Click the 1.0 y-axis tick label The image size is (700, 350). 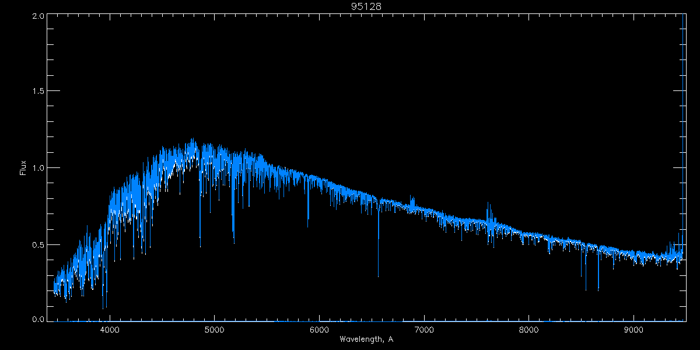38,168
